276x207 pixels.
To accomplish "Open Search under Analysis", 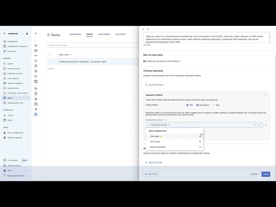I will pyautogui.click(x=8, y=64).
